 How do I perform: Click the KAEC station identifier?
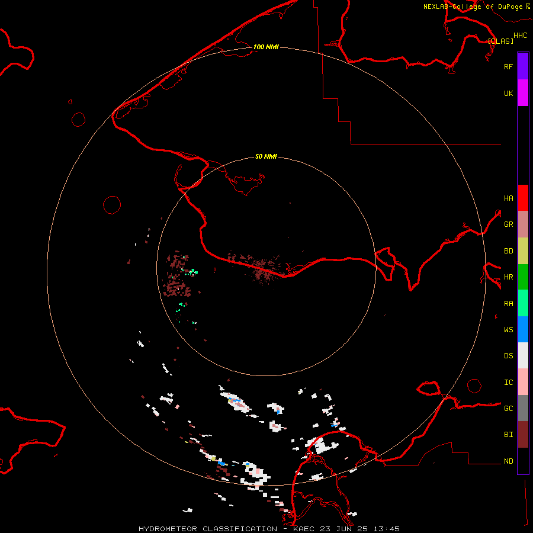click(304, 529)
